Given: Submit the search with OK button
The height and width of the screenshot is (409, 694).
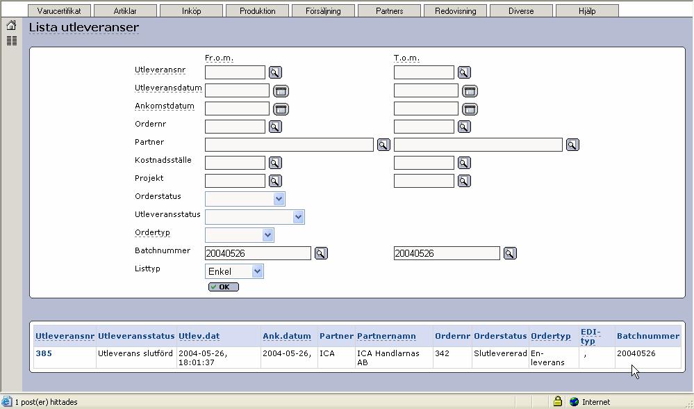Looking at the screenshot, I should point(224,287).
